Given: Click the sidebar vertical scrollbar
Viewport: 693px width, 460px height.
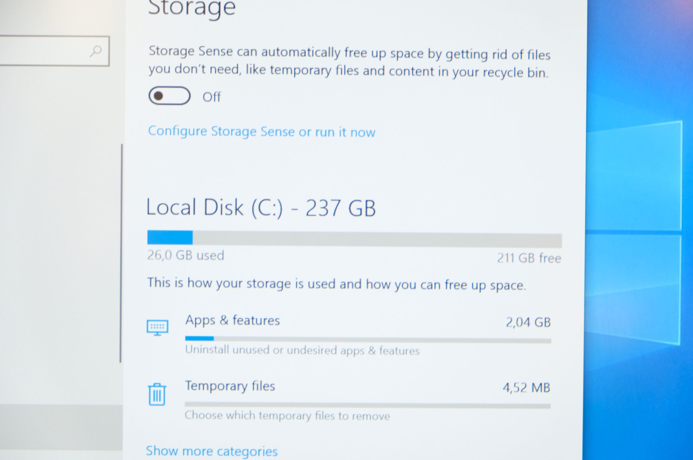Looking at the screenshot, I should (121, 254).
